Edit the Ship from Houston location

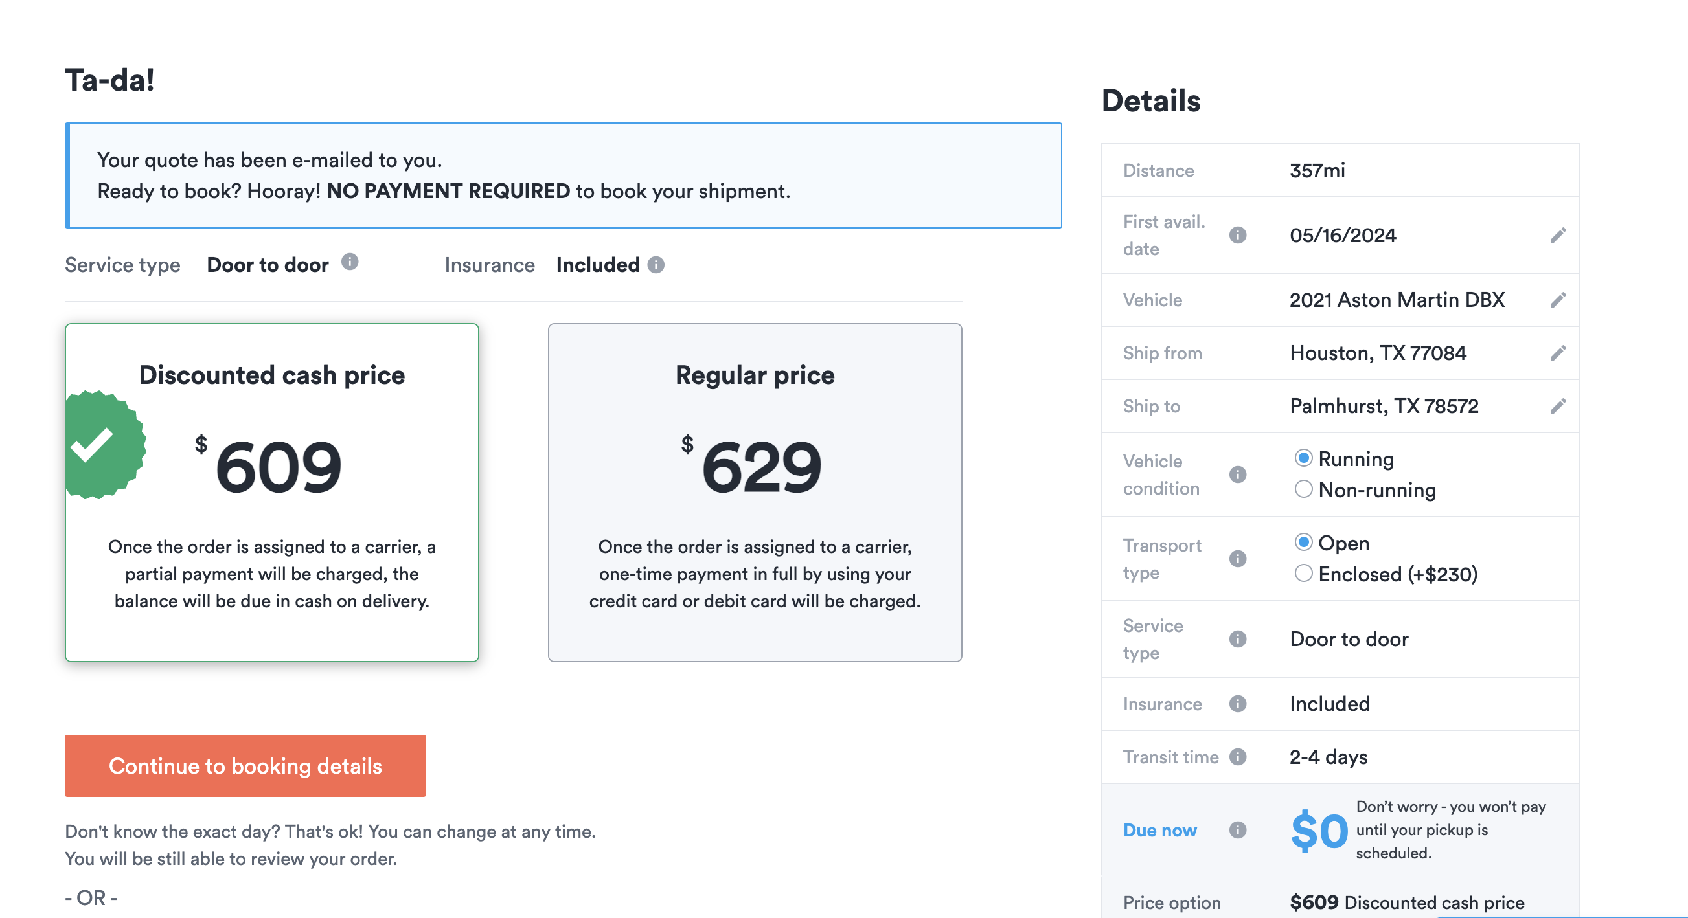(x=1558, y=353)
